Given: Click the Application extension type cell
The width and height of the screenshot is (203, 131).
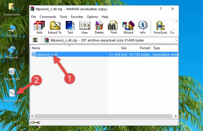Looking at the screenshot, I should [x=165, y=55].
